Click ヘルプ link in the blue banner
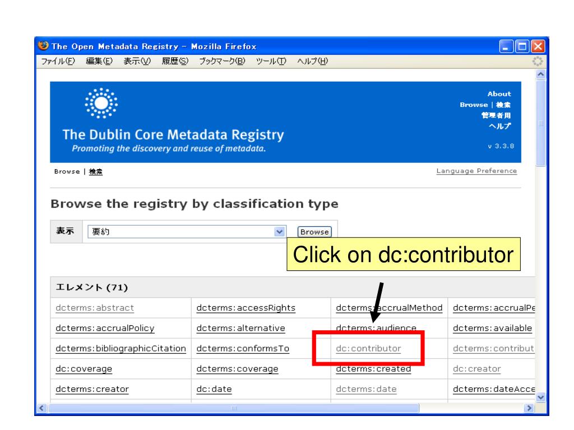The image size is (574, 430). click(499, 126)
